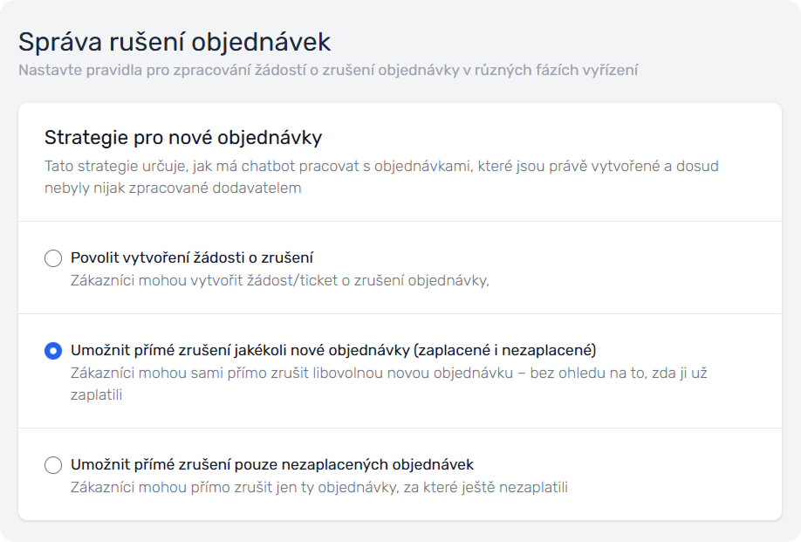Click the description "Zákazníci mohou vytvořit žádost/ticket"
801x542 pixels.
pos(279,280)
